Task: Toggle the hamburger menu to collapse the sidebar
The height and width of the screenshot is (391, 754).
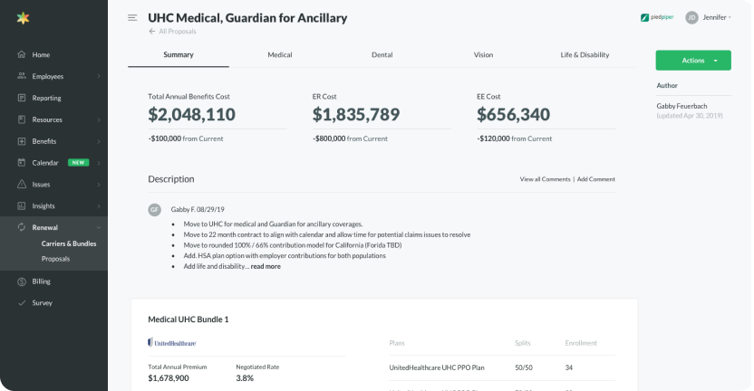Action: [132, 17]
